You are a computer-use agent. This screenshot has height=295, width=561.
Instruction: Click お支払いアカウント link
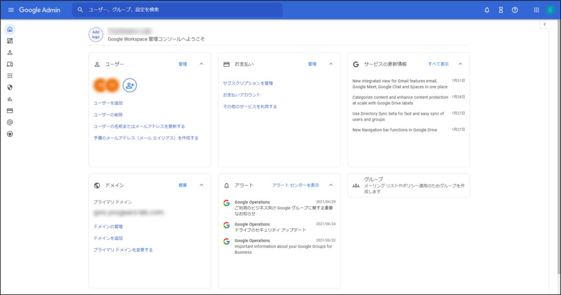click(x=242, y=95)
